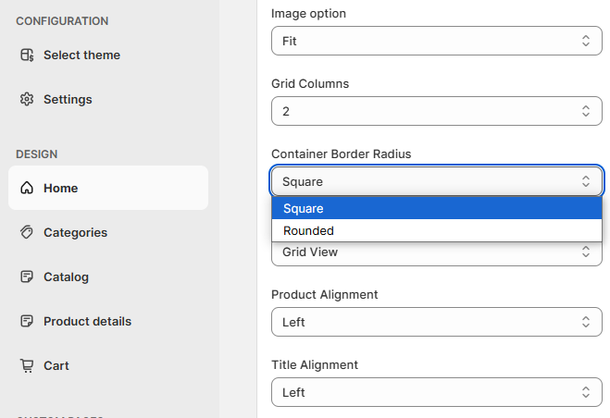The image size is (610, 418).
Task: Click the Container Border Radius label
Action: coord(342,154)
